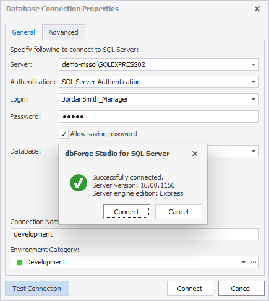Select the General tab
Screen dimensions: 269x301
click(x=23, y=32)
